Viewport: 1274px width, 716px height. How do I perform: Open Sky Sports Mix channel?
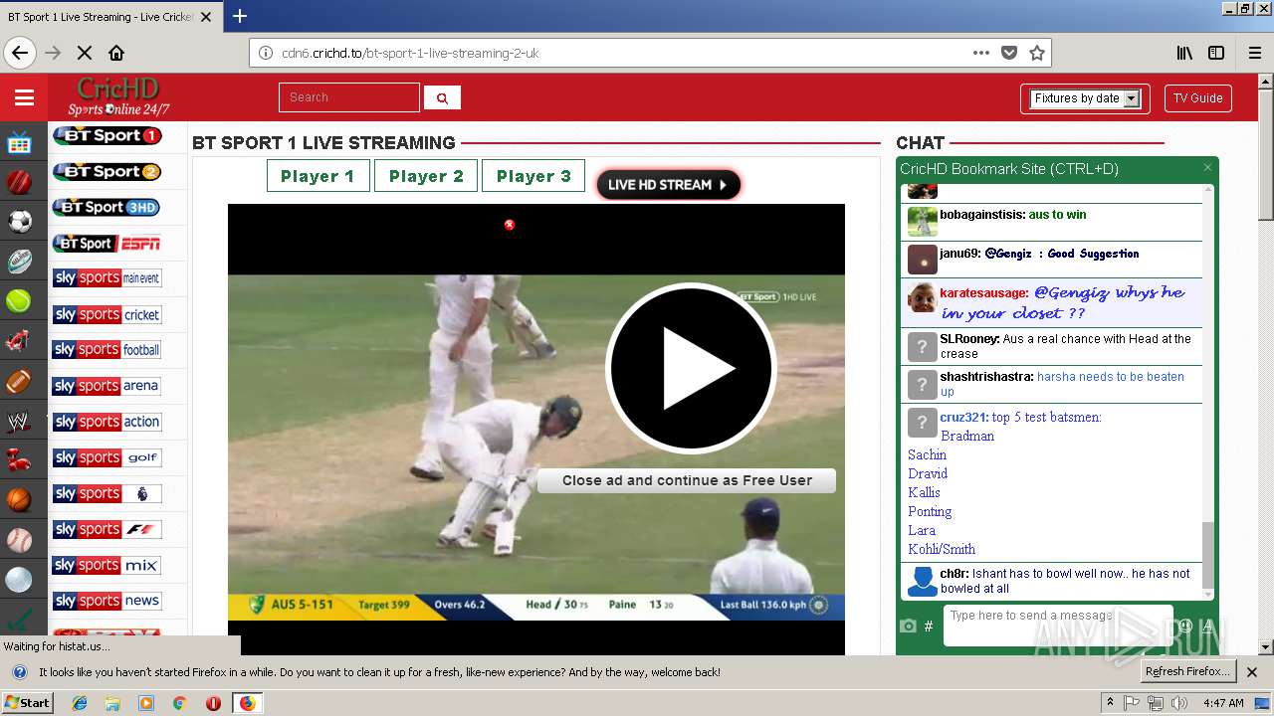click(106, 565)
